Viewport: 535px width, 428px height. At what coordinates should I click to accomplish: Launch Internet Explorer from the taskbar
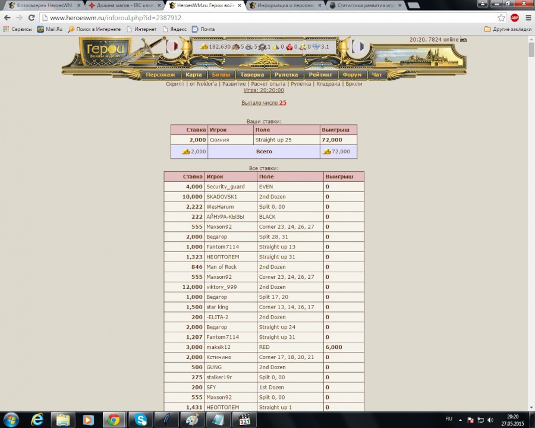(37, 420)
